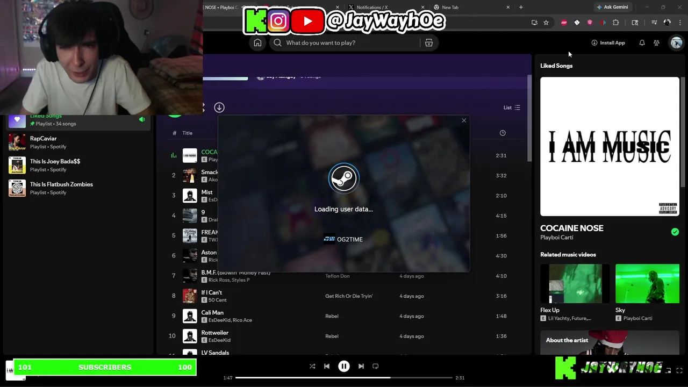Open the miniplayer icon

669,370
